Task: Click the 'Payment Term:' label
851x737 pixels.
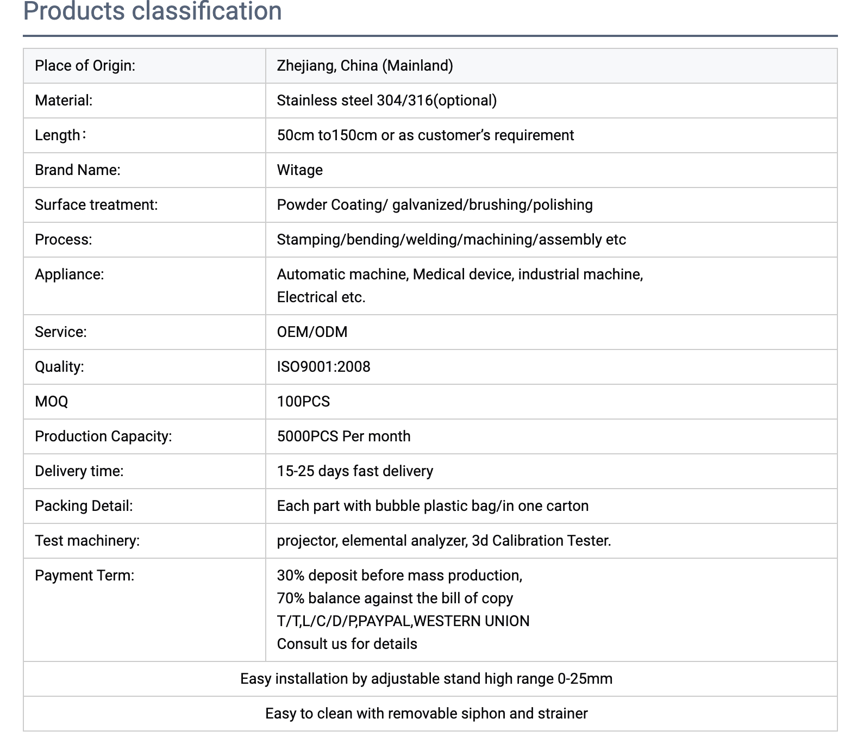Action: click(x=85, y=576)
